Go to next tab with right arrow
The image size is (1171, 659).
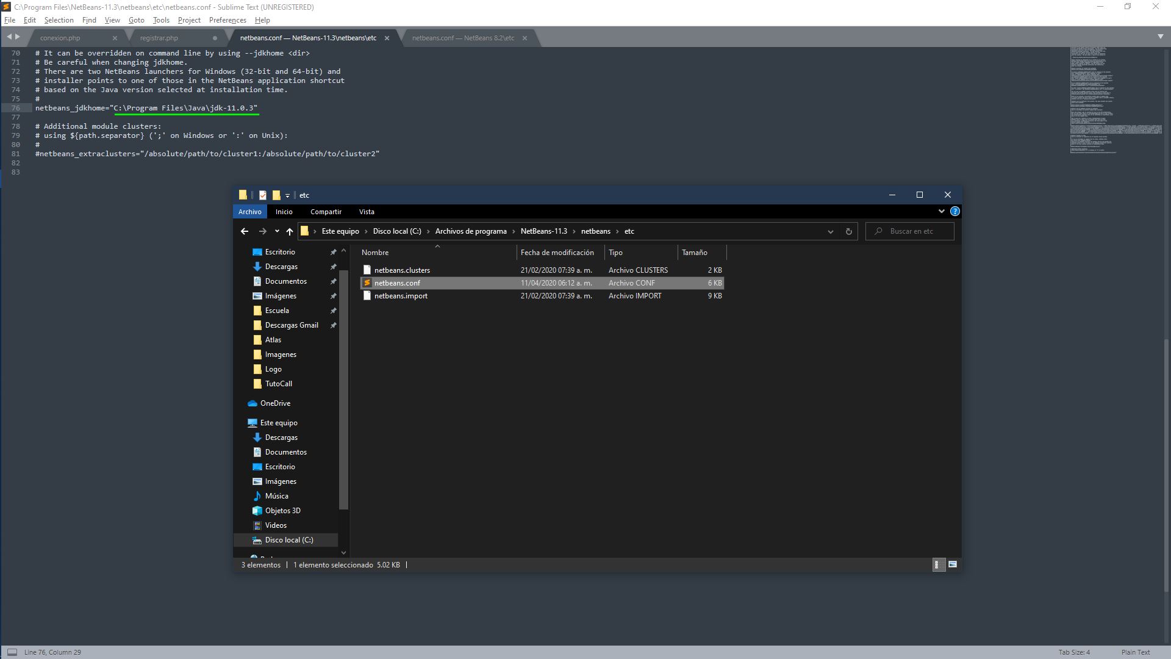[17, 37]
